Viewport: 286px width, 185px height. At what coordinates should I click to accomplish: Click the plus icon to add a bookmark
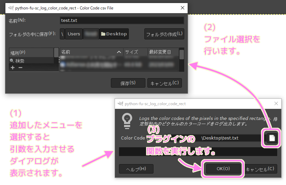point(13,67)
